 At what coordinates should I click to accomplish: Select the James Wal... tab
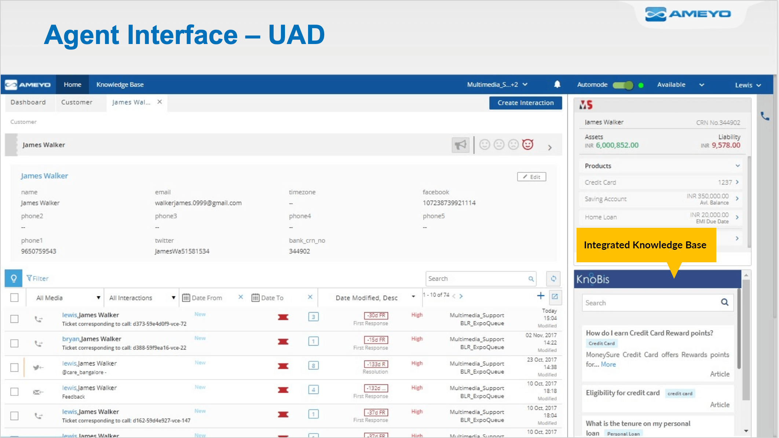click(131, 102)
